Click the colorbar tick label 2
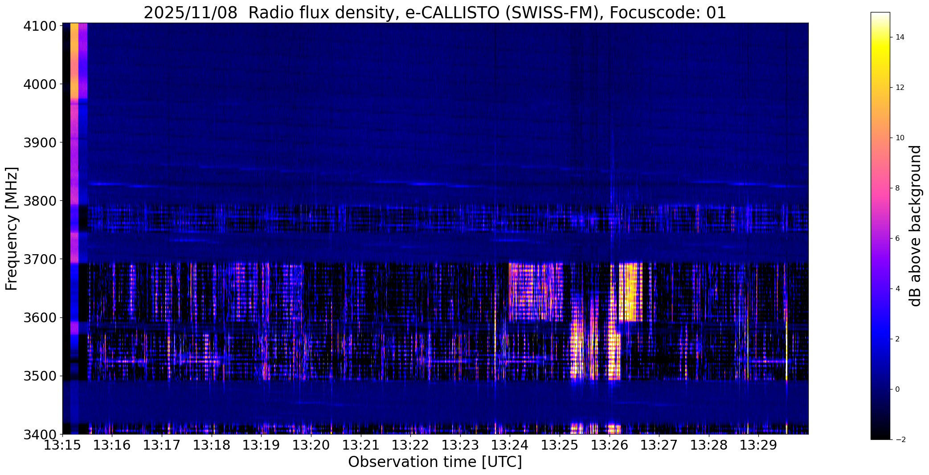Screen dimensions: 929x475 coord(897,339)
